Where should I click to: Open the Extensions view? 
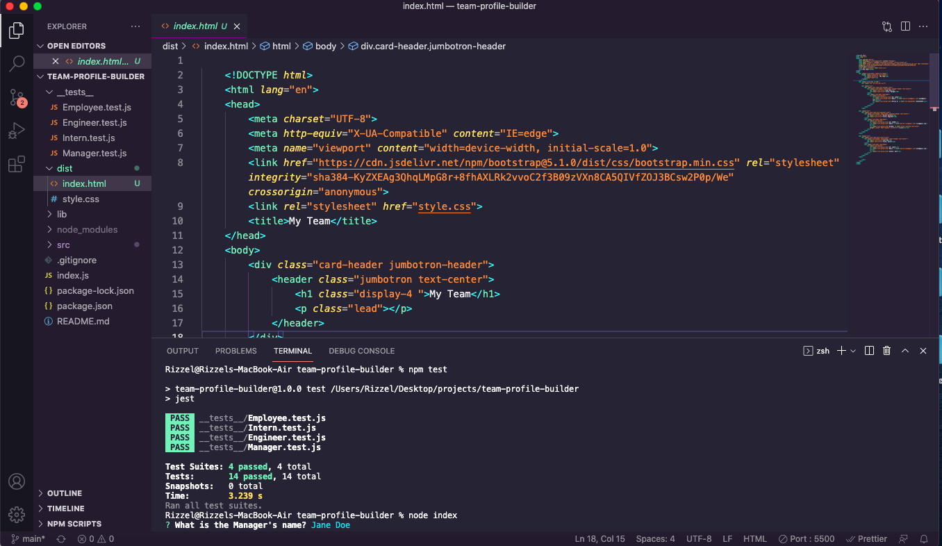(16, 164)
